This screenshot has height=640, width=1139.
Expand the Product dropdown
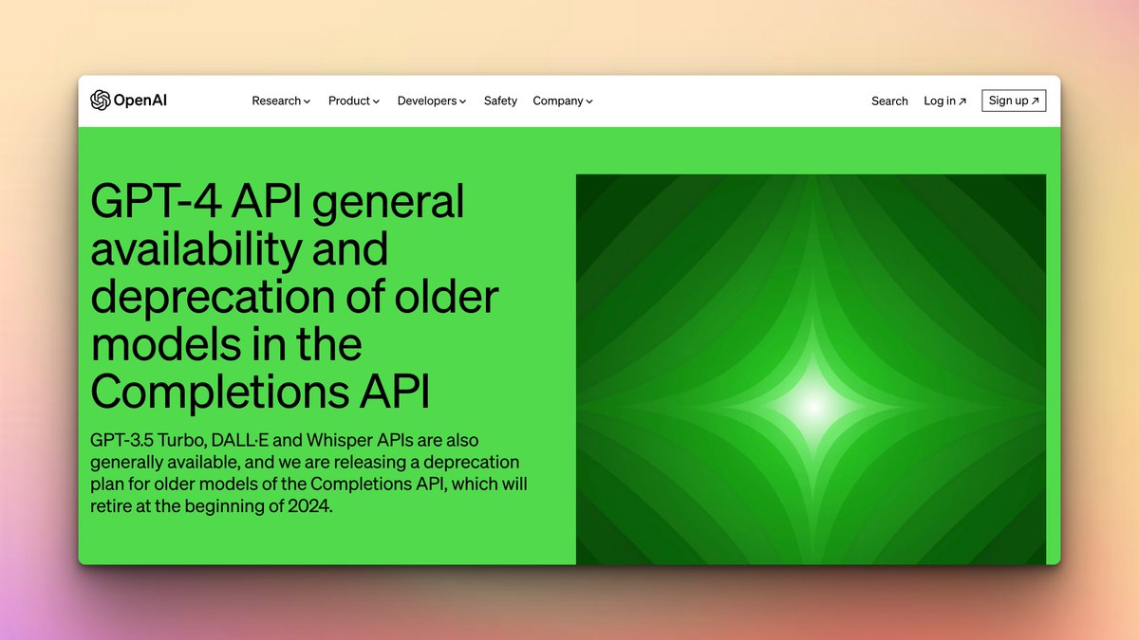click(354, 101)
